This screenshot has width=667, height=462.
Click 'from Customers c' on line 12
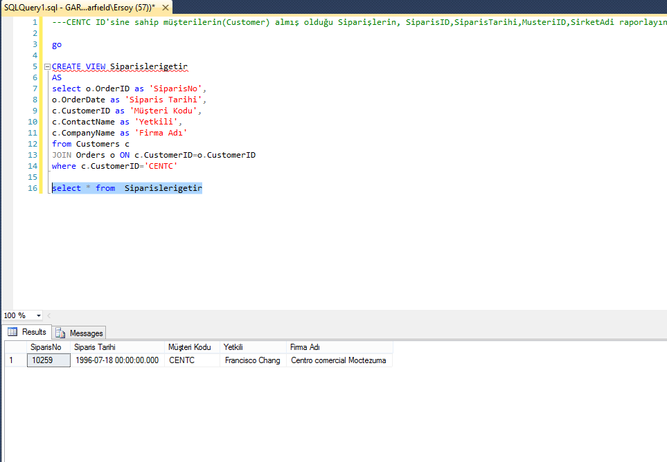pyautogui.click(x=91, y=144)
